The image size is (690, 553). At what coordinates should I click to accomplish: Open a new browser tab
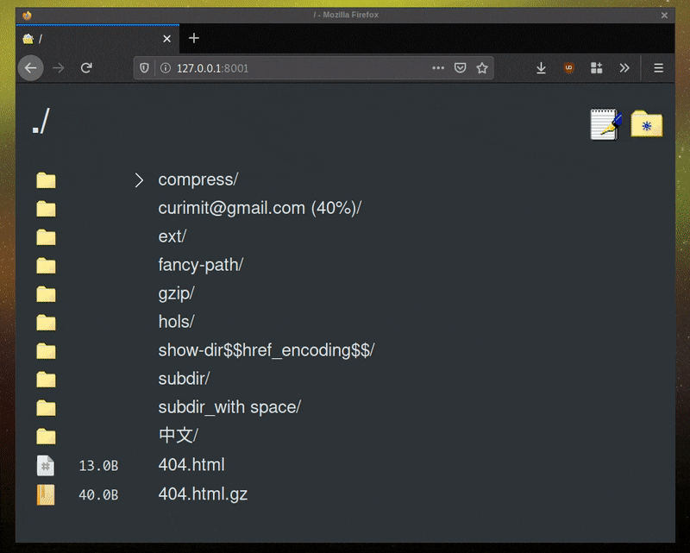tap(194, 38)
